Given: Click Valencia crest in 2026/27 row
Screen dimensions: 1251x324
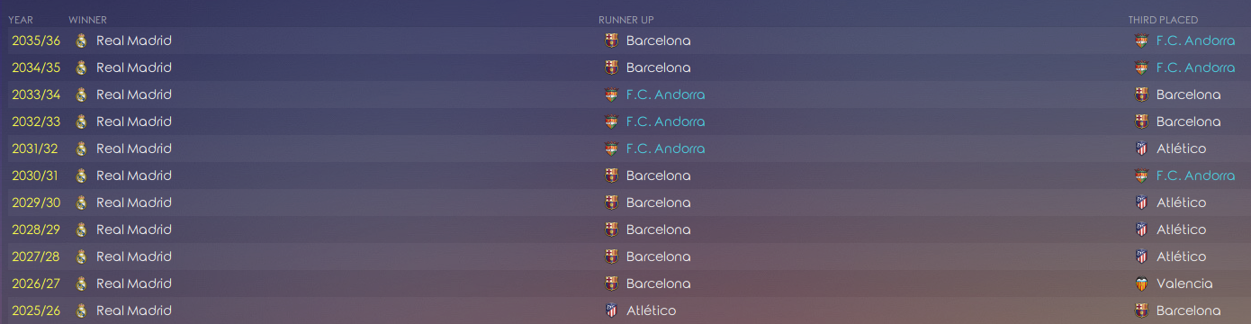Looking at the screenshot, I should [1142, 283].
